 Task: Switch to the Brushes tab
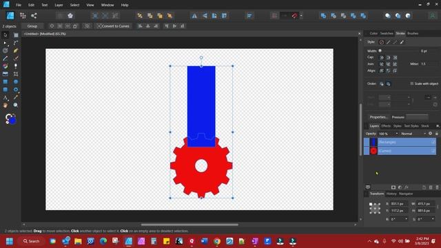tap(413, 34)
